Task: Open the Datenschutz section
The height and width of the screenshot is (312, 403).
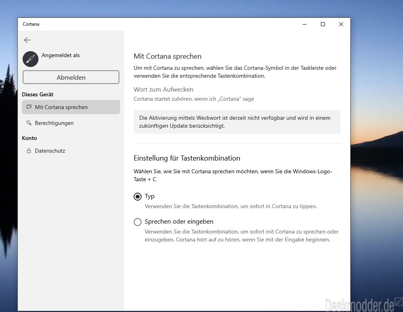Action: point(71,151)
